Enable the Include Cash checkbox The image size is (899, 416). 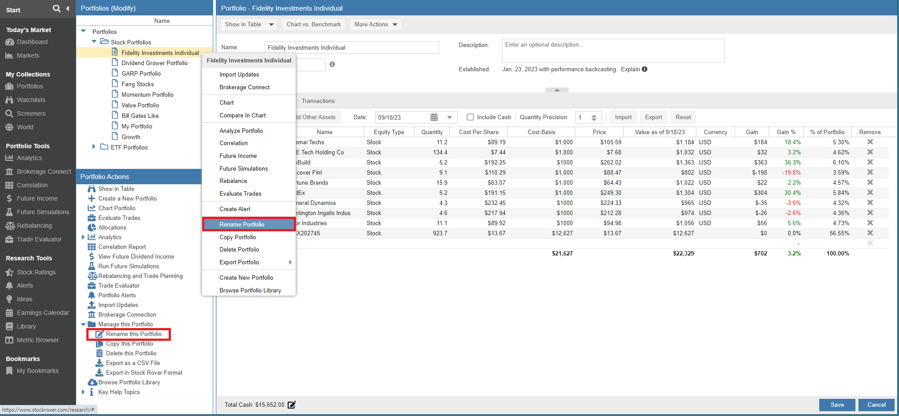[470, 117]
